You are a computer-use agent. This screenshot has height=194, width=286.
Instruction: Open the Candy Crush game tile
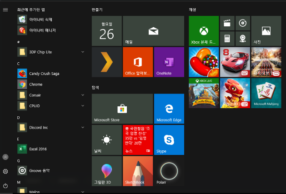click(204, 62)
